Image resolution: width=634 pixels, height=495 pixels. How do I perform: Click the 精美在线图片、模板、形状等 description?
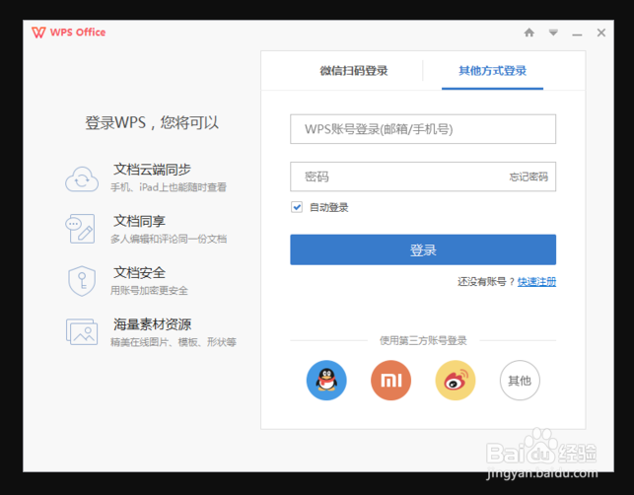[x=174, y=342]
